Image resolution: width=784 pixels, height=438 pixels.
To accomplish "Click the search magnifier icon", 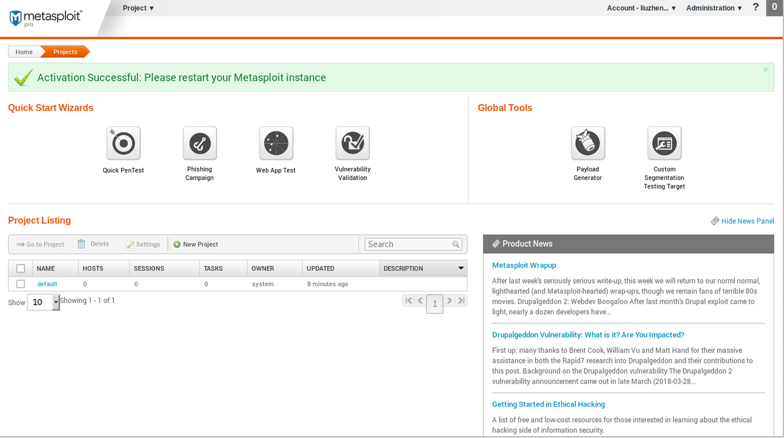I will (456, 244).
